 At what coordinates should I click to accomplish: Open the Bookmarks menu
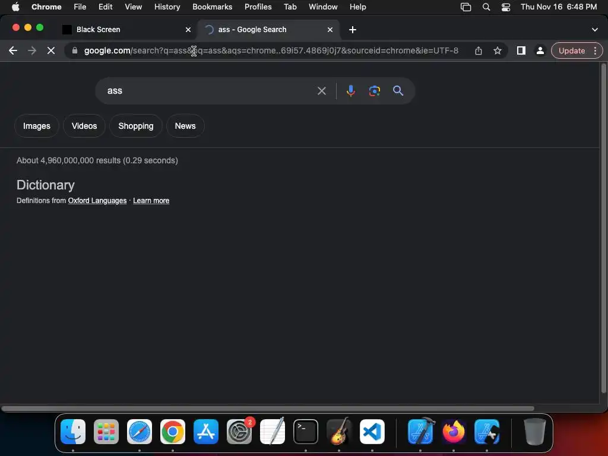[x=213, y=7]
